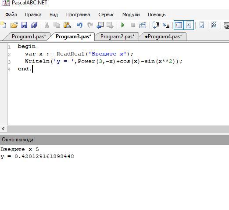The width and height of the screenshot is (229, 210).
Task: Toggle the input field panel button
Action: tap(189, 25)
